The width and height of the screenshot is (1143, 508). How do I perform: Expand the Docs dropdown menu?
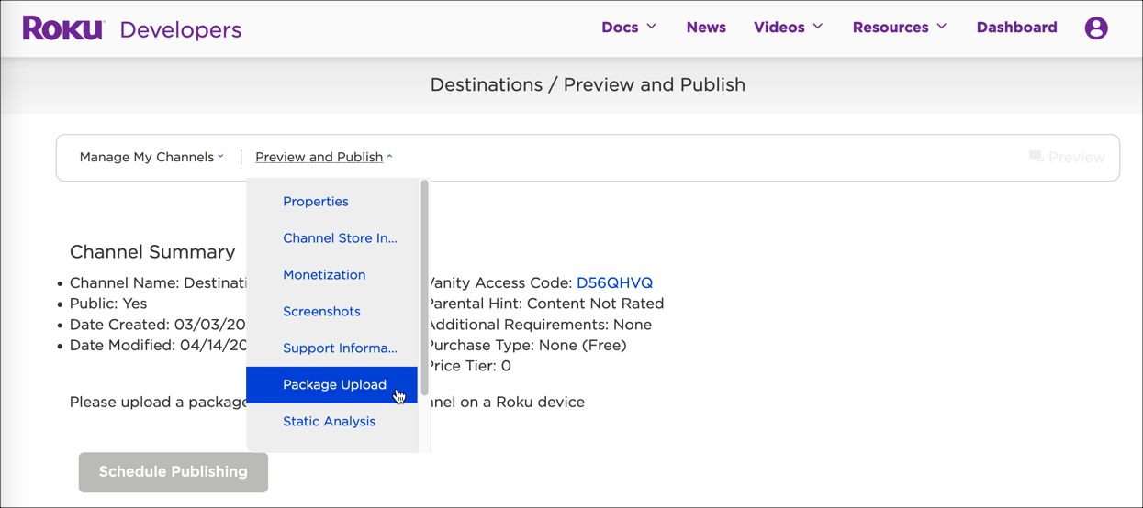[x=629, y=28]
